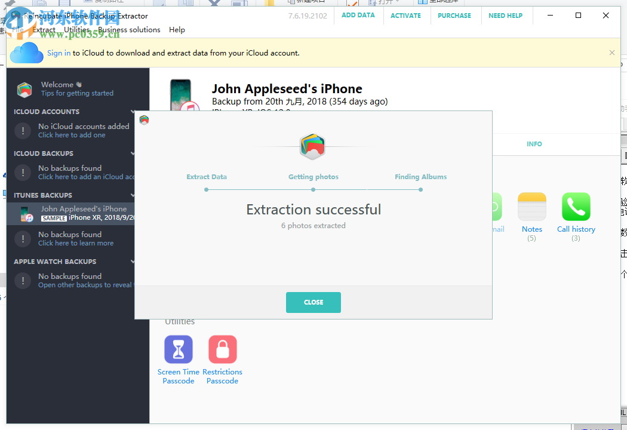Select the Restrictions Passcode utility

tap(222, 349)
